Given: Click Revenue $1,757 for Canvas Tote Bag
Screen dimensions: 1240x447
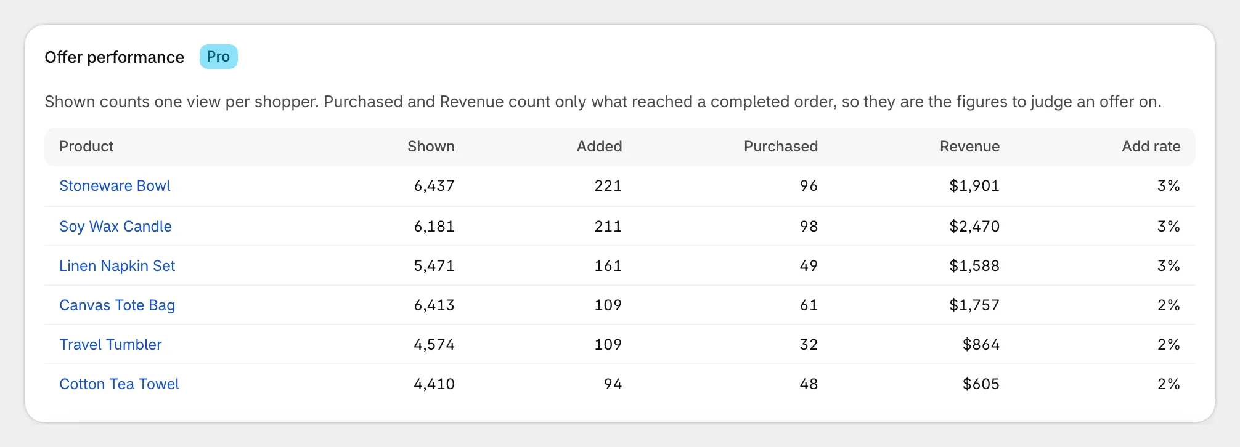Looking at the screenshot, I should click(x=974, y=305).
